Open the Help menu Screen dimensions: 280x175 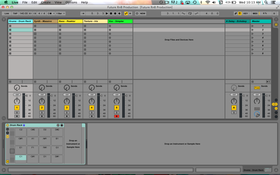click(x=84, y=2)
